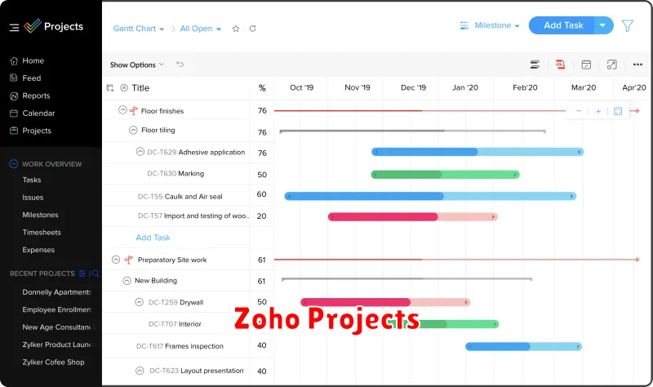Click the Marking green Gantt bar
This screenshot has height=387, width=653.
(x=445, y=175)
